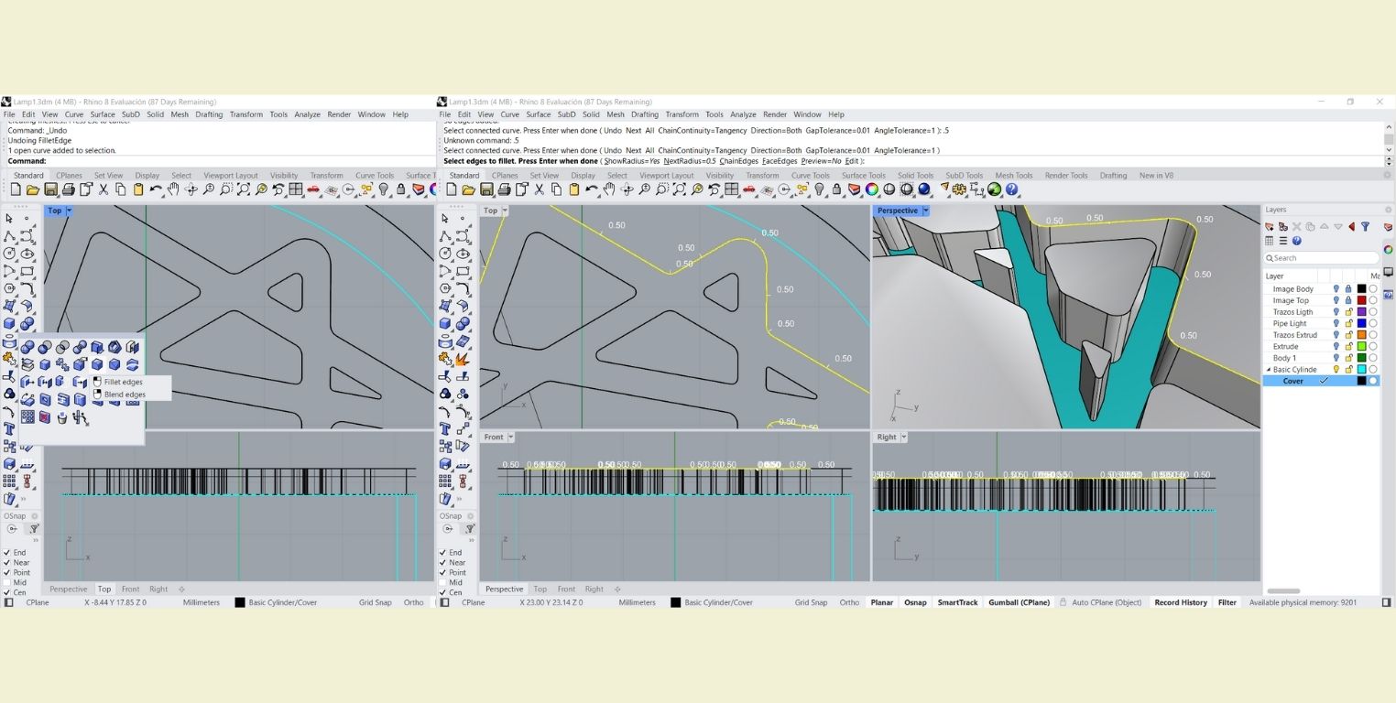Click light bulb Hide icon in right window toolbar
The height and width of the screenshot is (703, 1396).
pos(820,189)
